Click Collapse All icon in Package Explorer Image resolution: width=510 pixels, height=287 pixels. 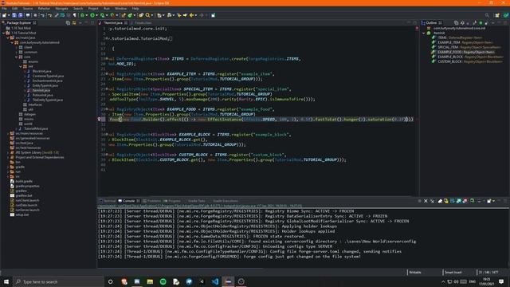68,23
